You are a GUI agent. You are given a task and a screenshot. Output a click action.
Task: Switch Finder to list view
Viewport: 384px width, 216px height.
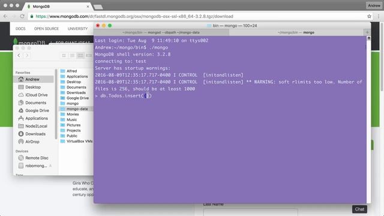[x=72, y=55]
